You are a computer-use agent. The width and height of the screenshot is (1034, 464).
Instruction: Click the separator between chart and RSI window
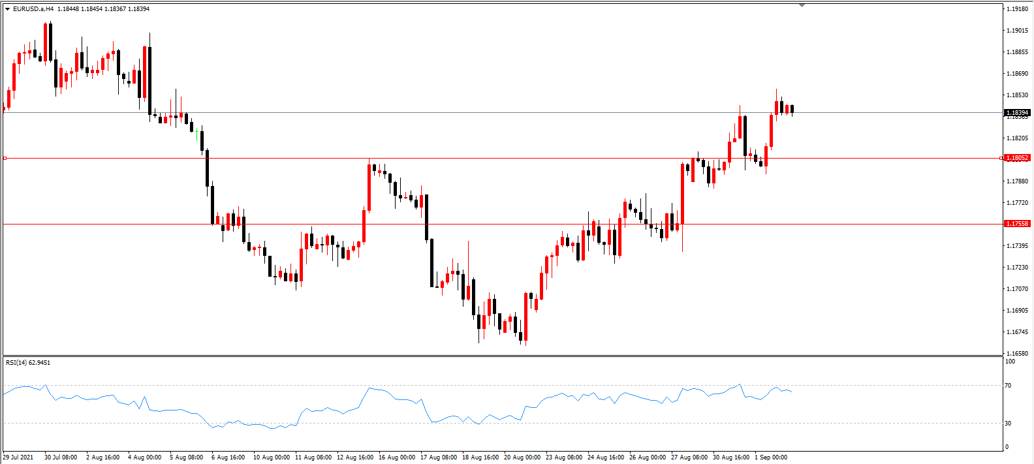coord(503,356)
